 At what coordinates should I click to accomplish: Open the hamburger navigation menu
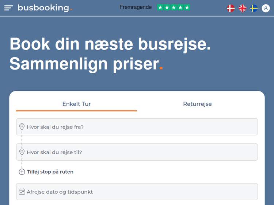8,8
